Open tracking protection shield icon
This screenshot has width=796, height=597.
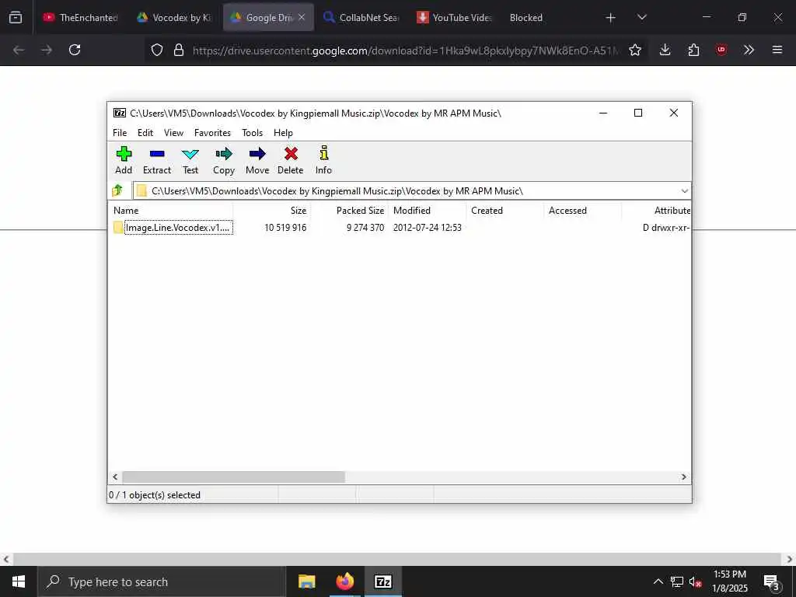pyautogui.click(x=157, y=50)
